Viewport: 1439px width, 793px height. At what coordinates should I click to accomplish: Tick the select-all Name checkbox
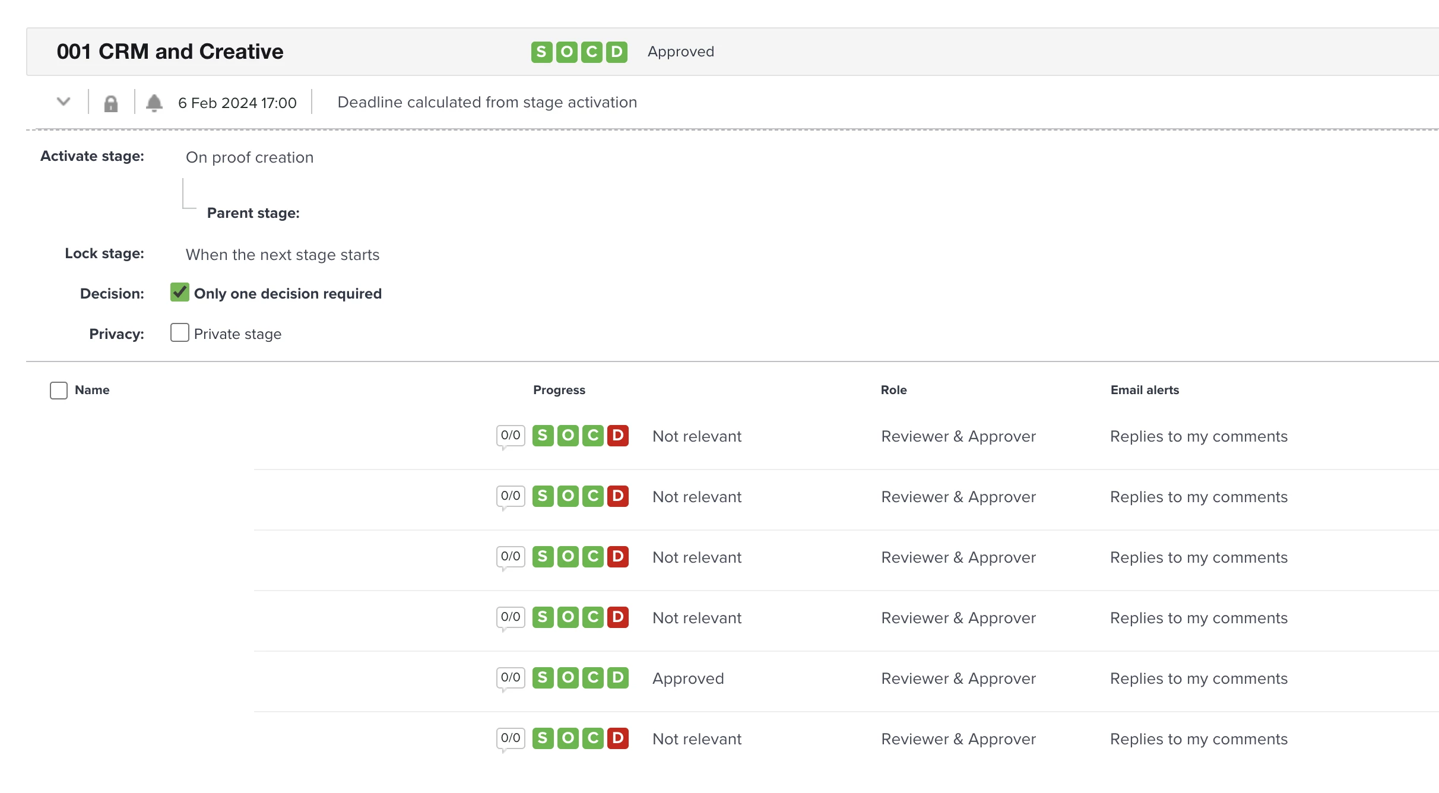59,391
